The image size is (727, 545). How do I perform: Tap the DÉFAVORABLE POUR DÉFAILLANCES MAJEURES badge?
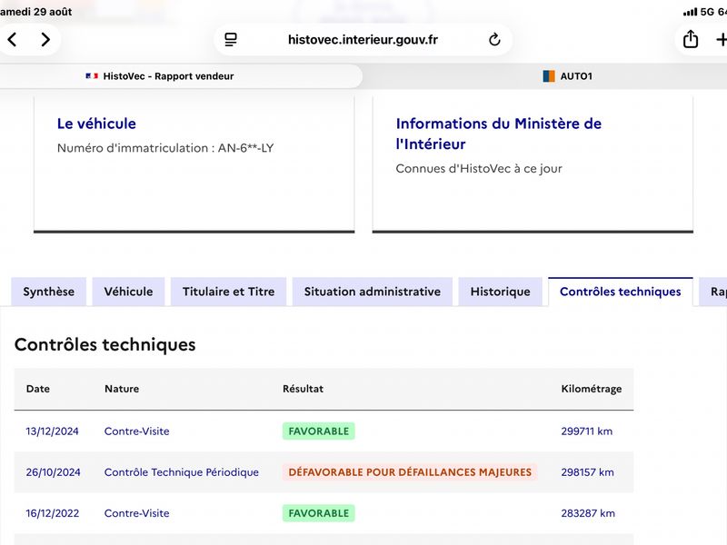[x=410, y=472]
